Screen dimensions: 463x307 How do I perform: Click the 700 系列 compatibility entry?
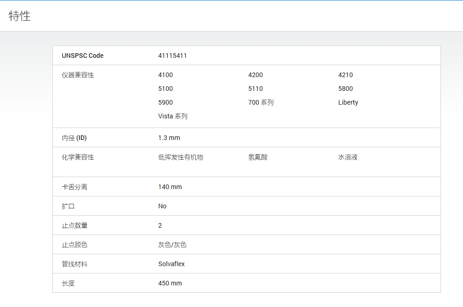click(261, 103)
